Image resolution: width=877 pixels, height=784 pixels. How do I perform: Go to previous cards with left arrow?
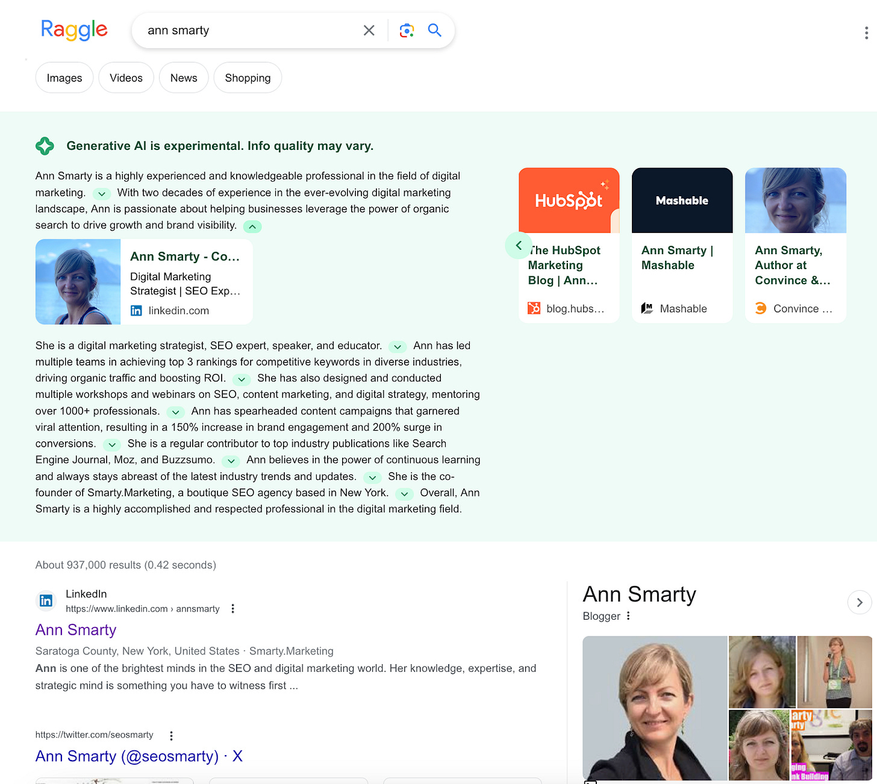pos(519,245)
